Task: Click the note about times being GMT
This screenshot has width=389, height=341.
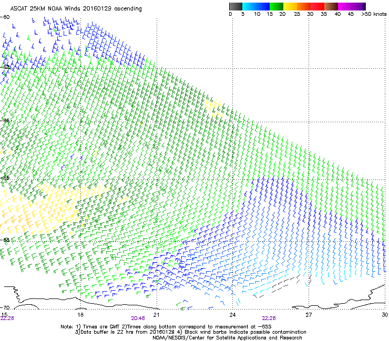Action: (166, 327)
